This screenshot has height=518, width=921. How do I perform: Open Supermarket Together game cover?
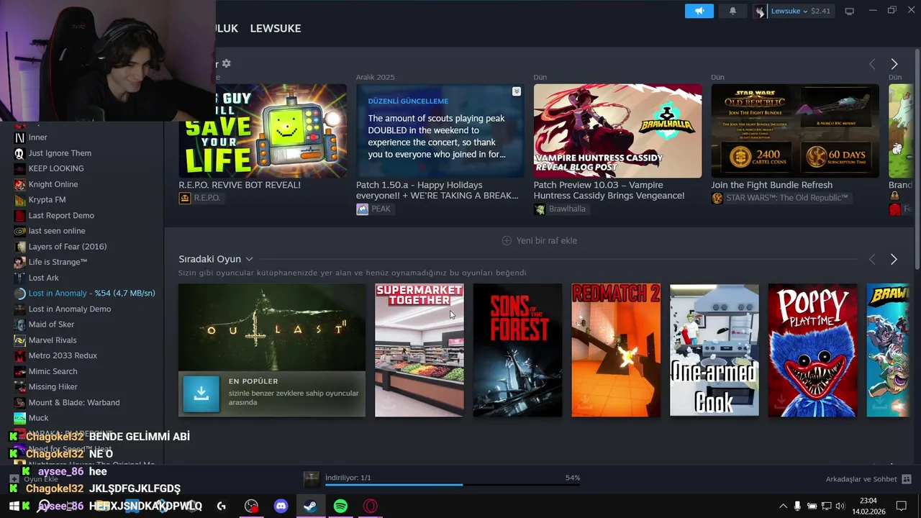(419, 350)
